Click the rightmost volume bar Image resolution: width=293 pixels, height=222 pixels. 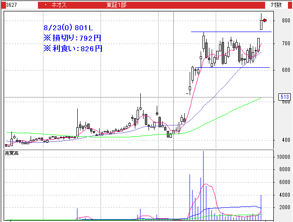[x=261, y=206]
